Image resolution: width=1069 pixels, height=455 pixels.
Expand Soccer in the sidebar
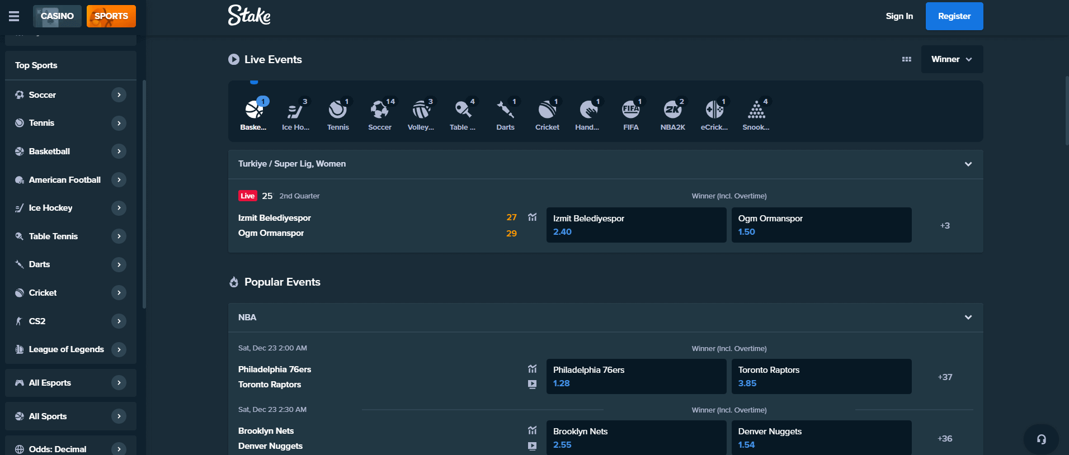119,95
